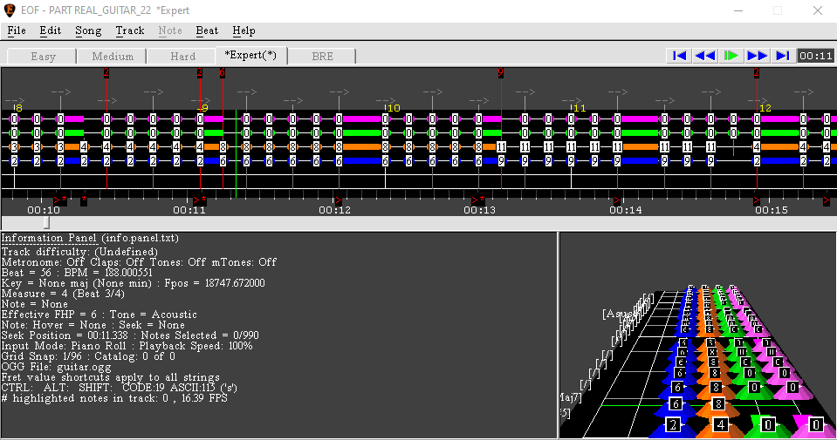The image size is (837, 440).
Task: Select the Medium difficulty tab
Action: (113, 57)
